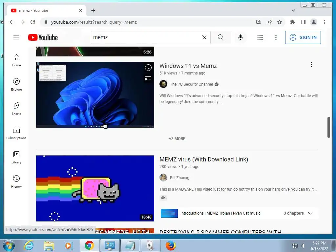Open the tab search chevron dropdown

point(293,10)
